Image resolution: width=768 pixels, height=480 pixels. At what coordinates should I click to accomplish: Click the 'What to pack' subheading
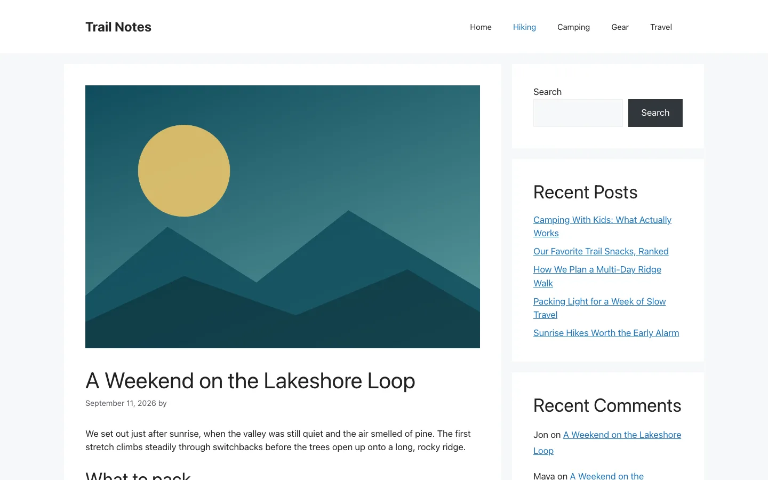tap(138, 475)
